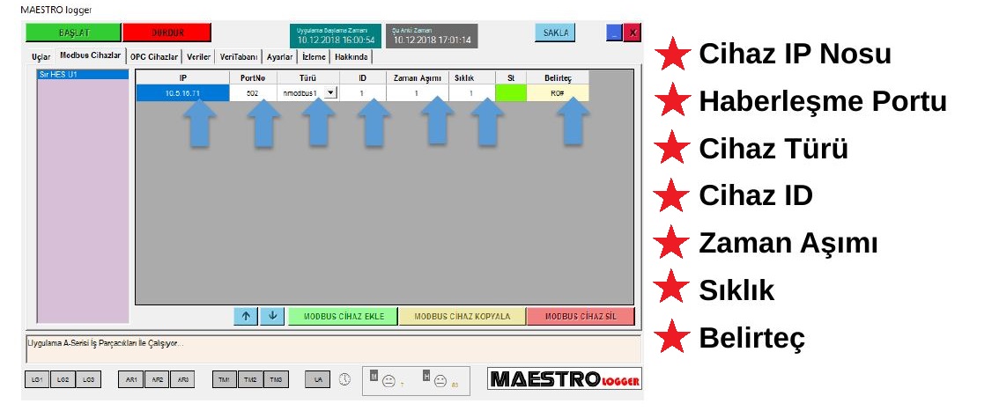
Task: Click MODBUS CİHAZ KOPYALA button
Action: point(462,316)
